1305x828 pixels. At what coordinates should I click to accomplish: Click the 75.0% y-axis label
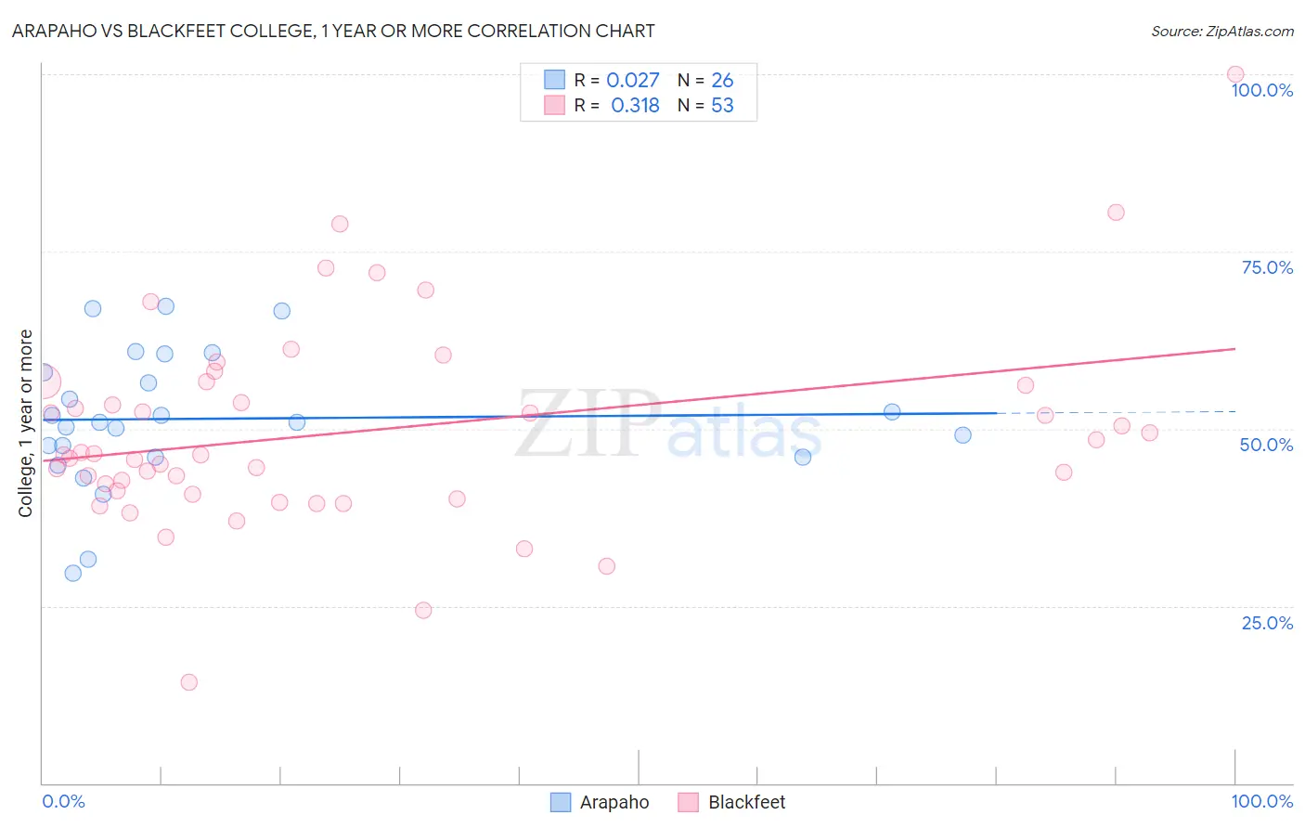(x=1267, y=267)
